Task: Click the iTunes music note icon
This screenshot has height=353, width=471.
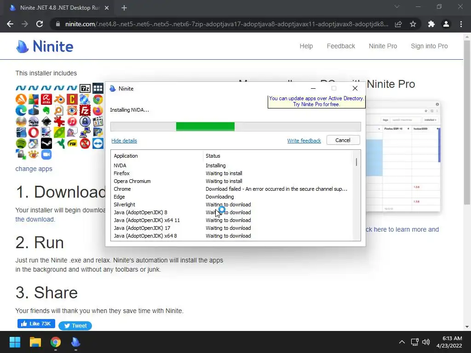Action: (72, 121)
